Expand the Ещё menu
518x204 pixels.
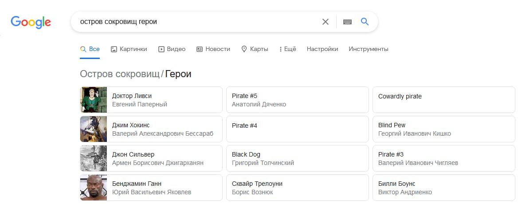coord(287,49)
